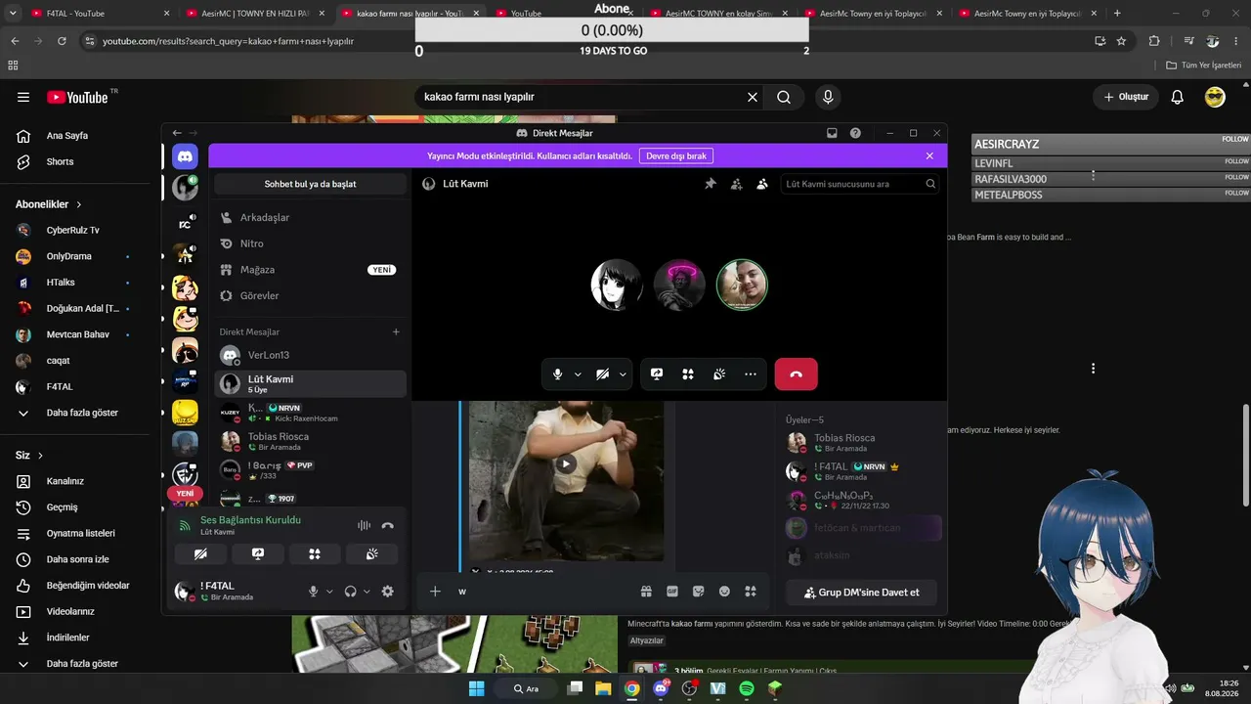Toggle camera button in voice panel
1251x704 pixels.
(200, 553)
